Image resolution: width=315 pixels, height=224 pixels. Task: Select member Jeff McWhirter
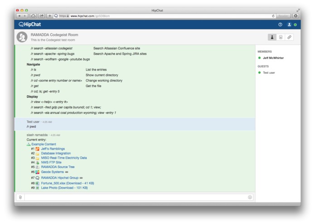[x=273, y=58]
